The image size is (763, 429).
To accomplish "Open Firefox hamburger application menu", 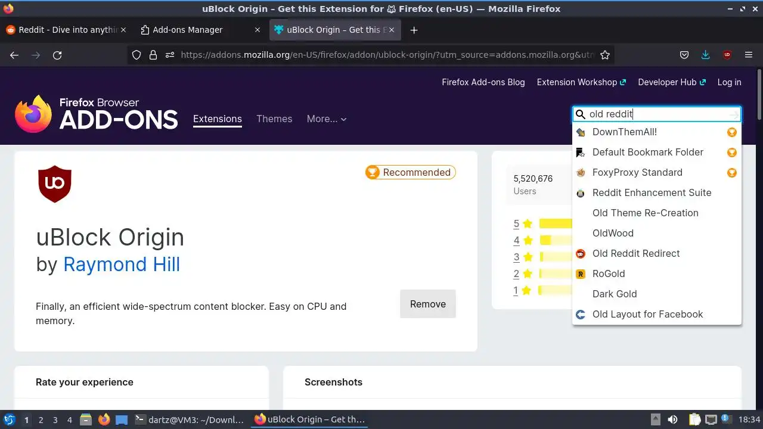I will click(x=749, y=55).
